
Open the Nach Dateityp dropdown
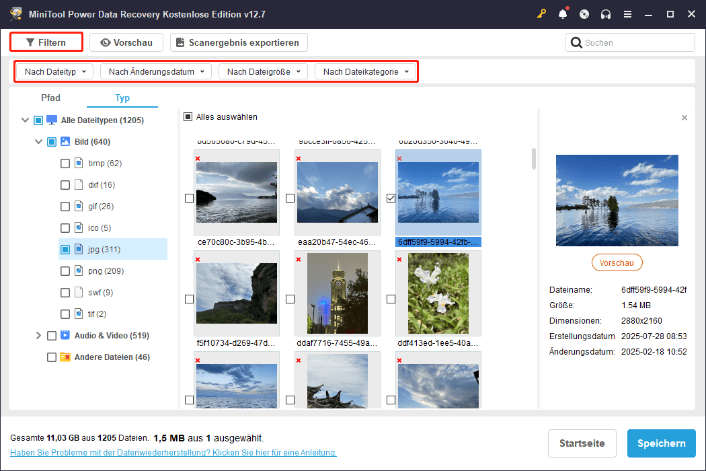click(x=55, y=71)
